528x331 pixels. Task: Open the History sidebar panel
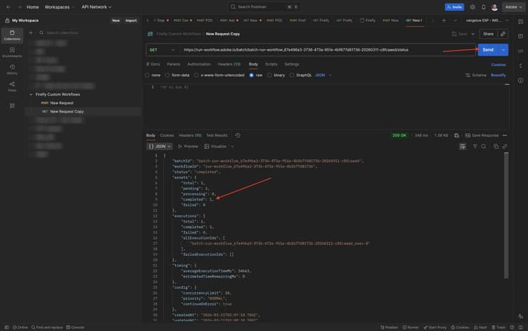tap(12, 69)
